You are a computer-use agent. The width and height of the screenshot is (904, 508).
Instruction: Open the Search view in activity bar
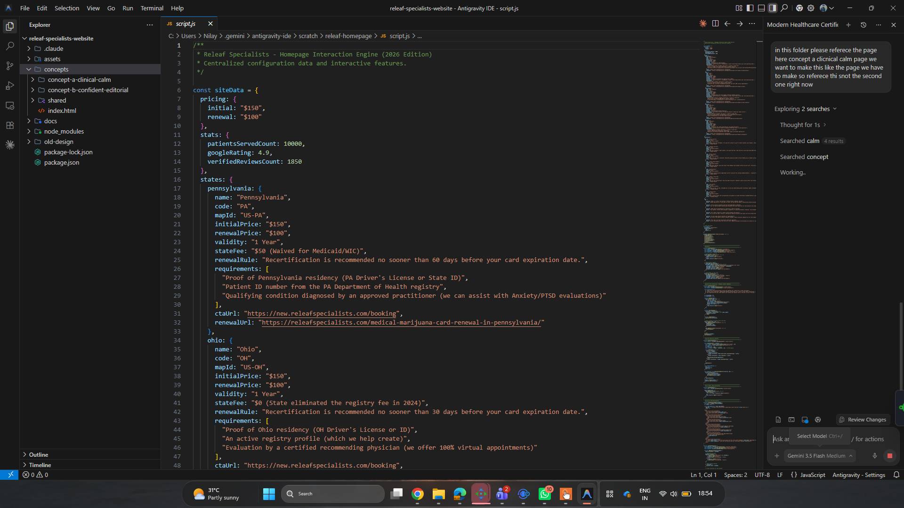tap(10, 46)
